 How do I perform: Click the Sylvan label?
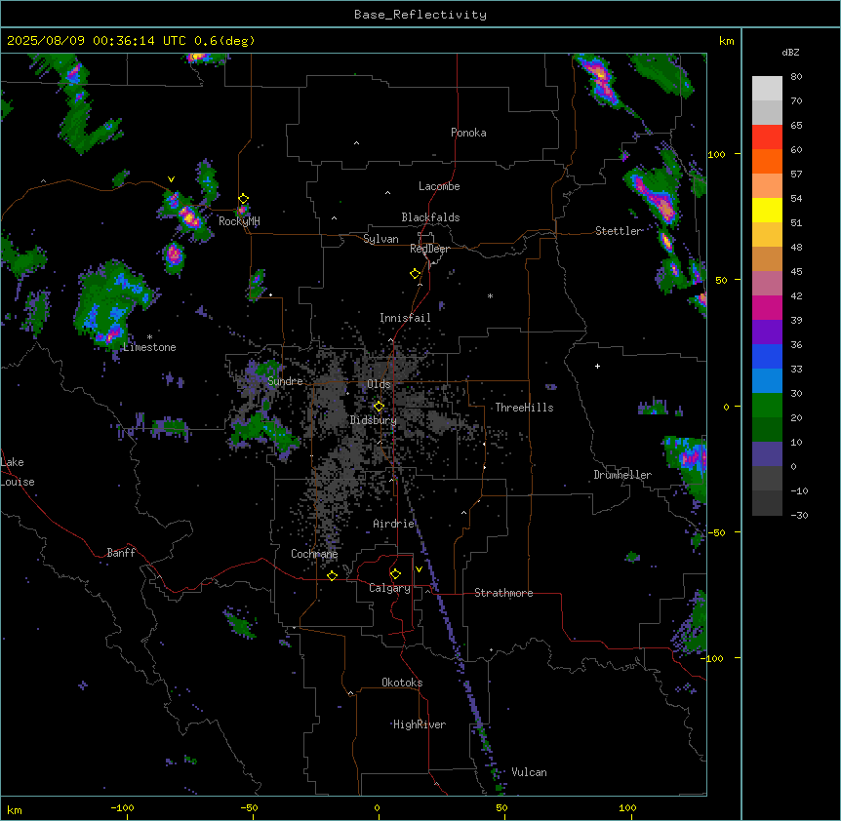[x=380, y=239]
